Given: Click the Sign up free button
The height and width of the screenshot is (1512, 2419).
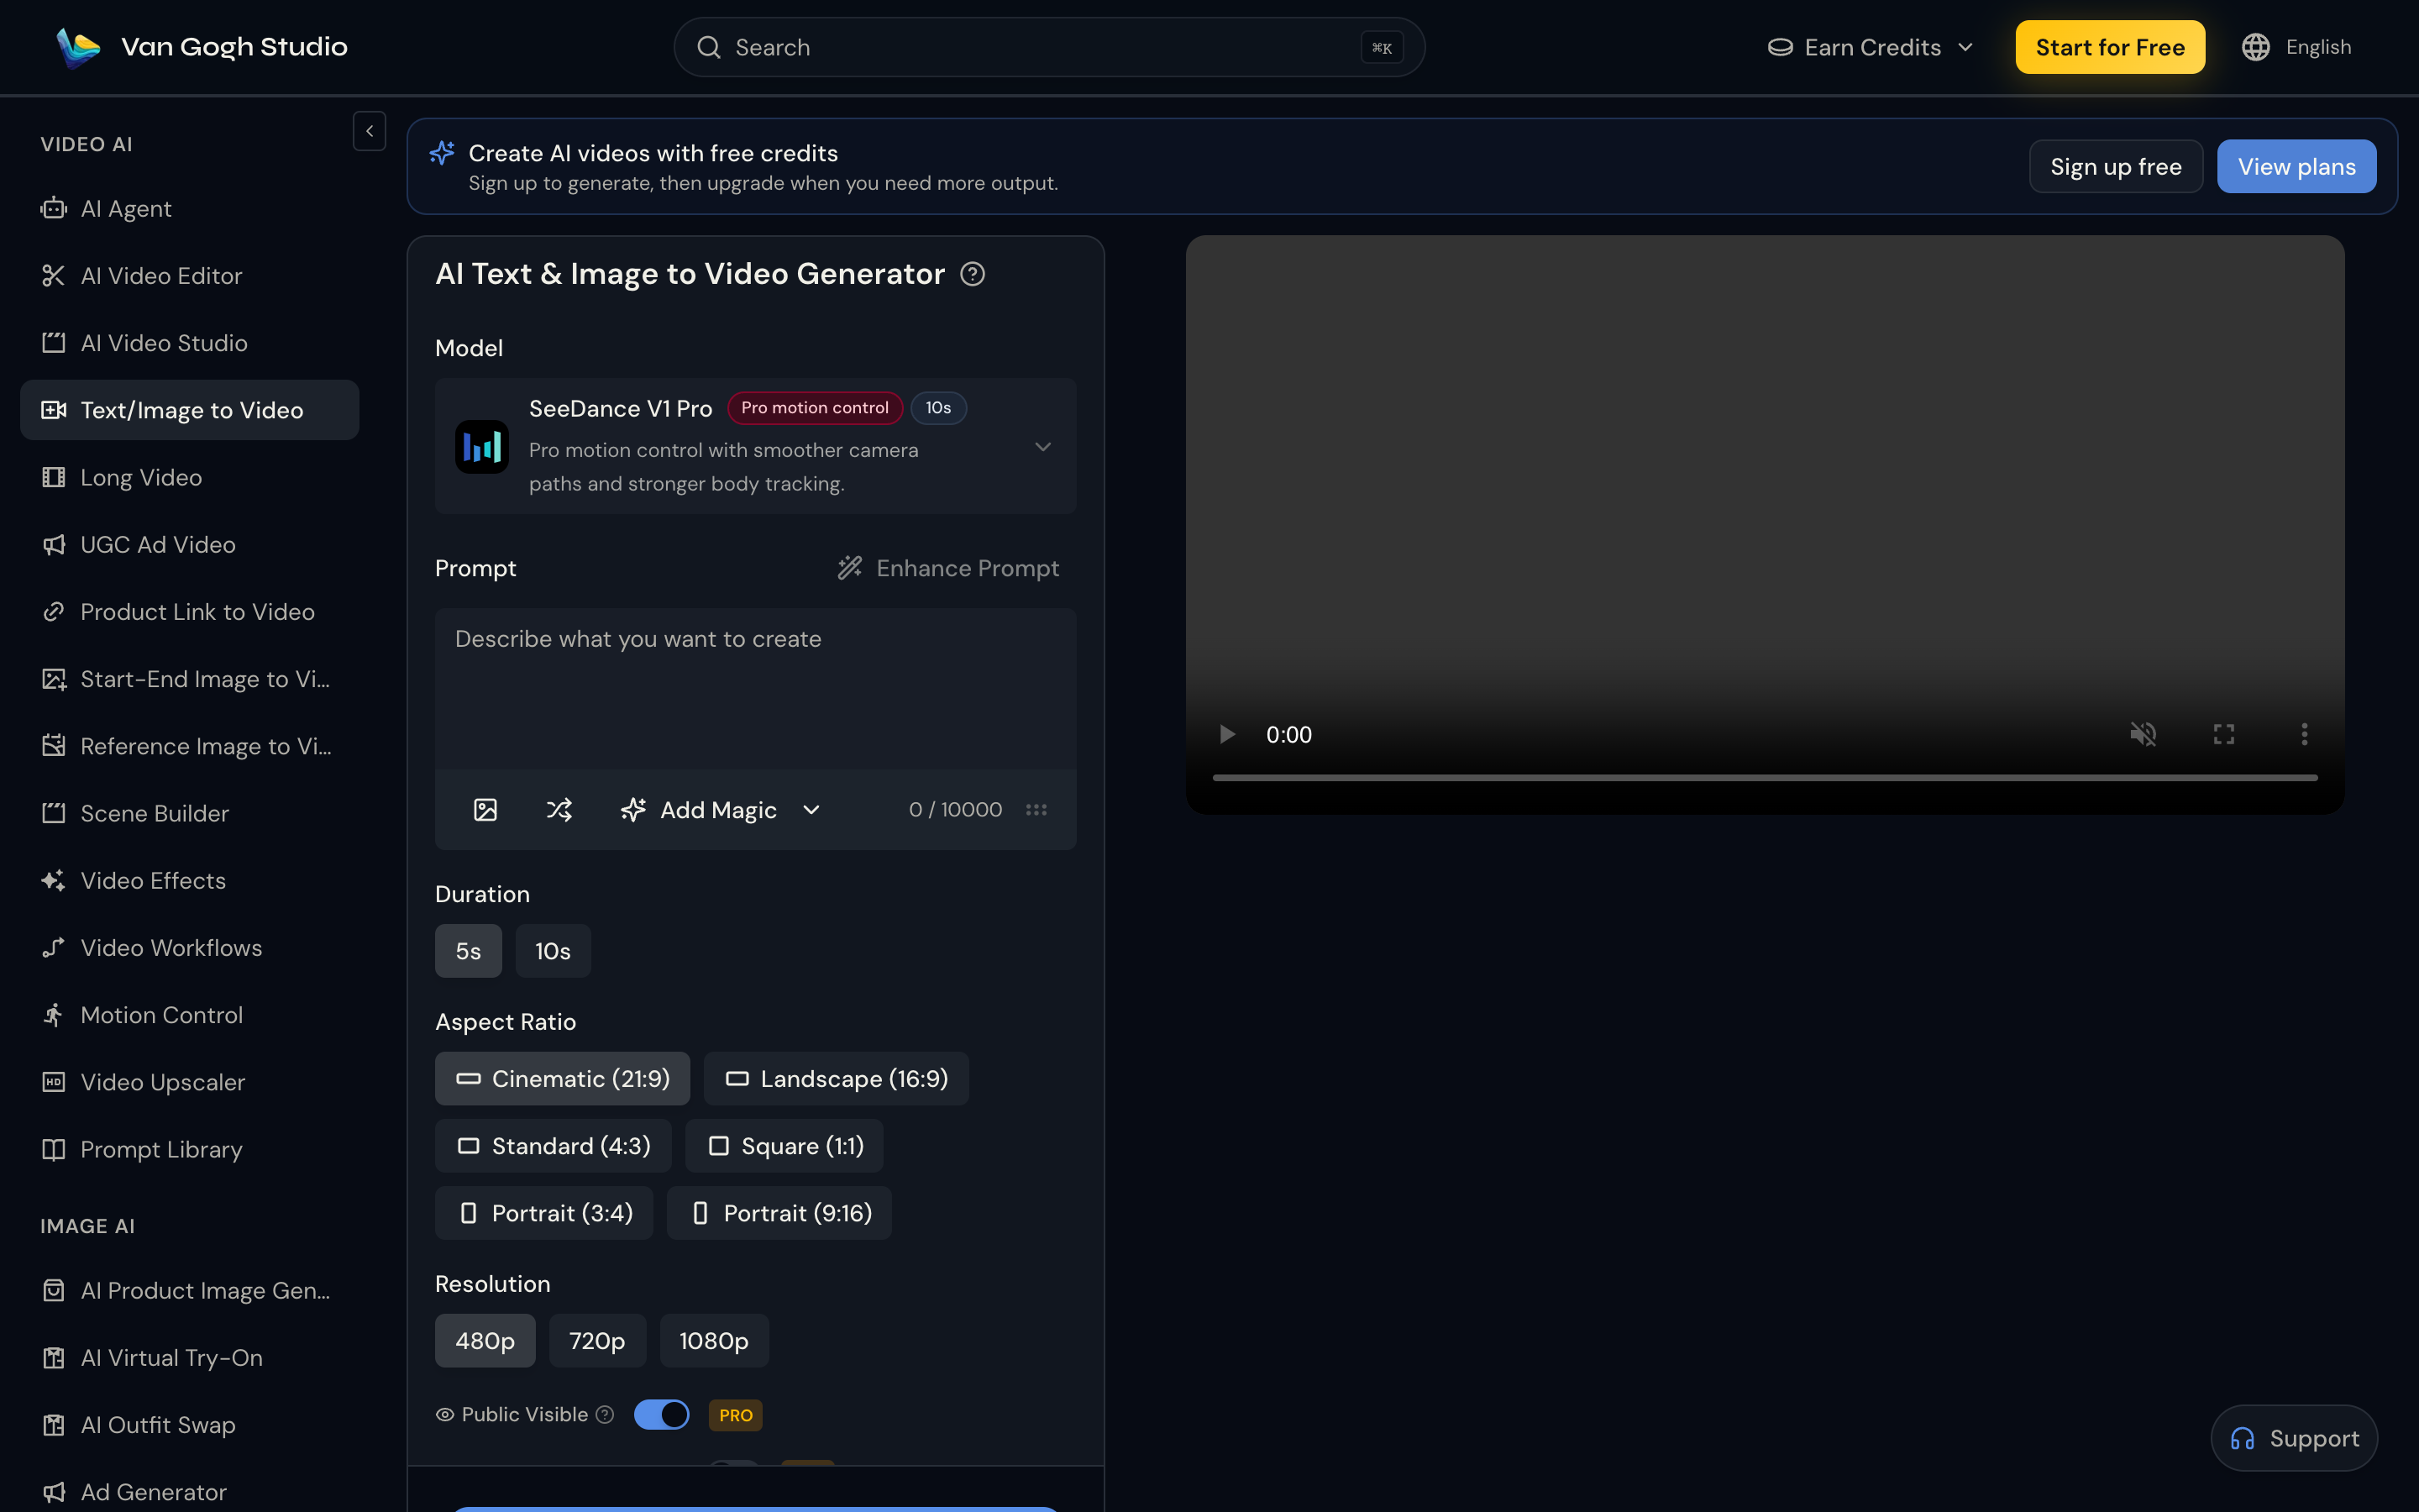Looking at the screenshot, I should (2116, 166).
